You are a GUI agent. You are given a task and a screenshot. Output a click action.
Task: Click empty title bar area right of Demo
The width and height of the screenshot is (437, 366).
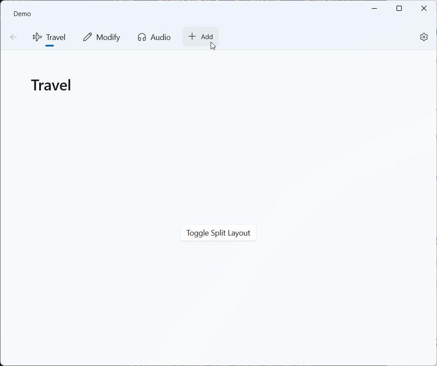[196, 13]
